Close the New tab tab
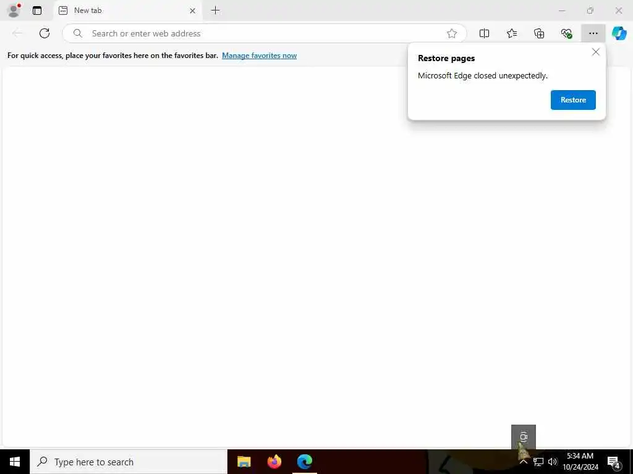 (x=193, y=11)
